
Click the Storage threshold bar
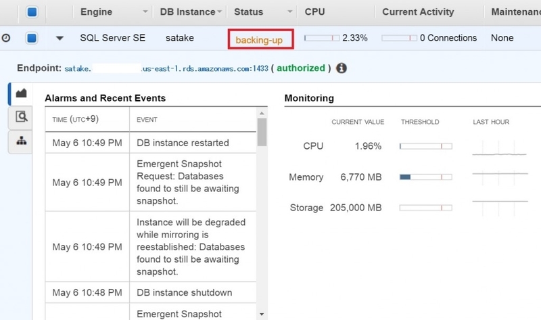click(426, 208)
